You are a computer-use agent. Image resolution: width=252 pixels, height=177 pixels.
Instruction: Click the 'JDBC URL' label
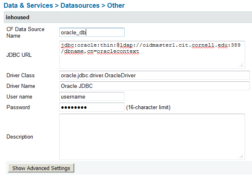[19, 55]
